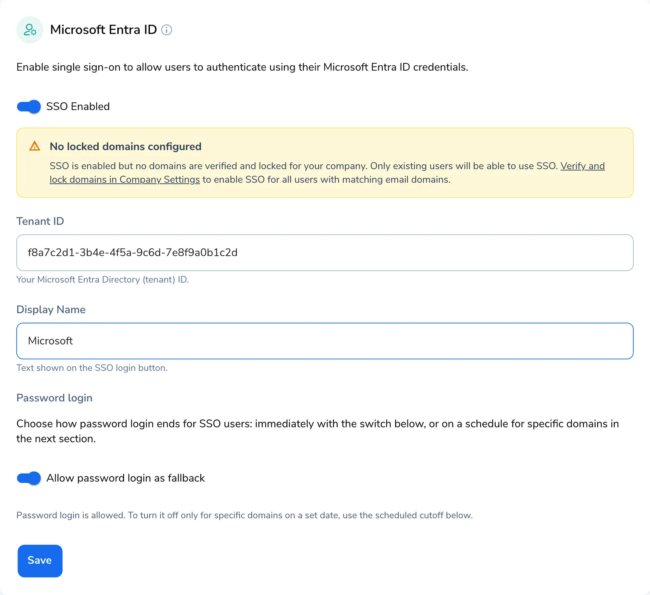Click the info icon beside Microsoft Entra ID
This screenshot has width=650, height=595.
point(167,30)
